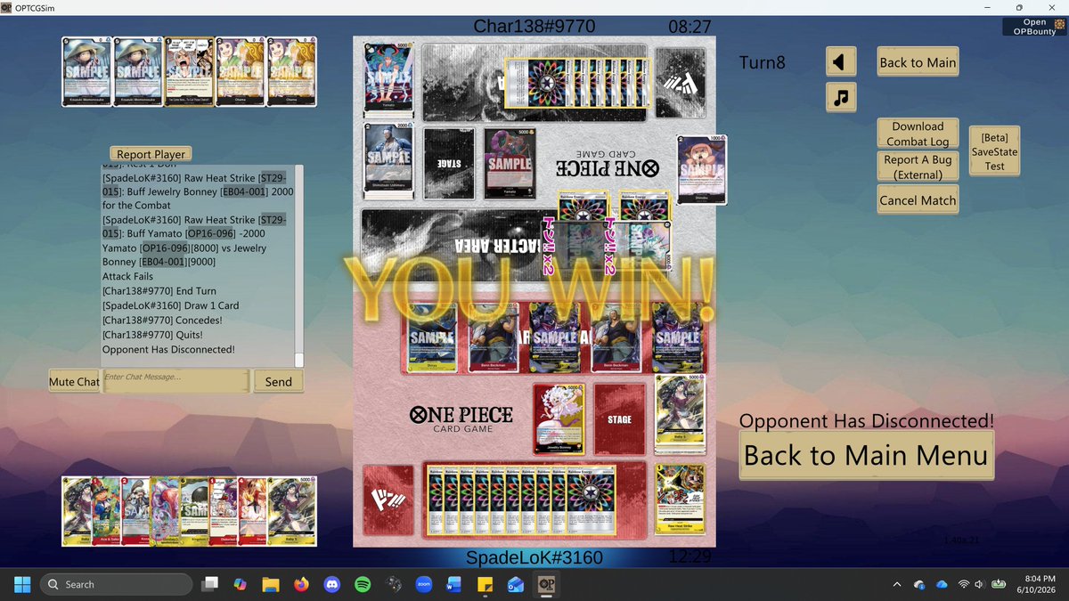Viewport: 1069px width, 601px height.
Task: Open Sticky Notes from the taskbar
Action: (x=485, y=584)
